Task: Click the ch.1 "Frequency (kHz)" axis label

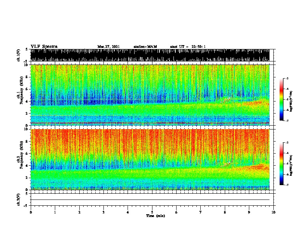Action: click(x=21, y=90)
